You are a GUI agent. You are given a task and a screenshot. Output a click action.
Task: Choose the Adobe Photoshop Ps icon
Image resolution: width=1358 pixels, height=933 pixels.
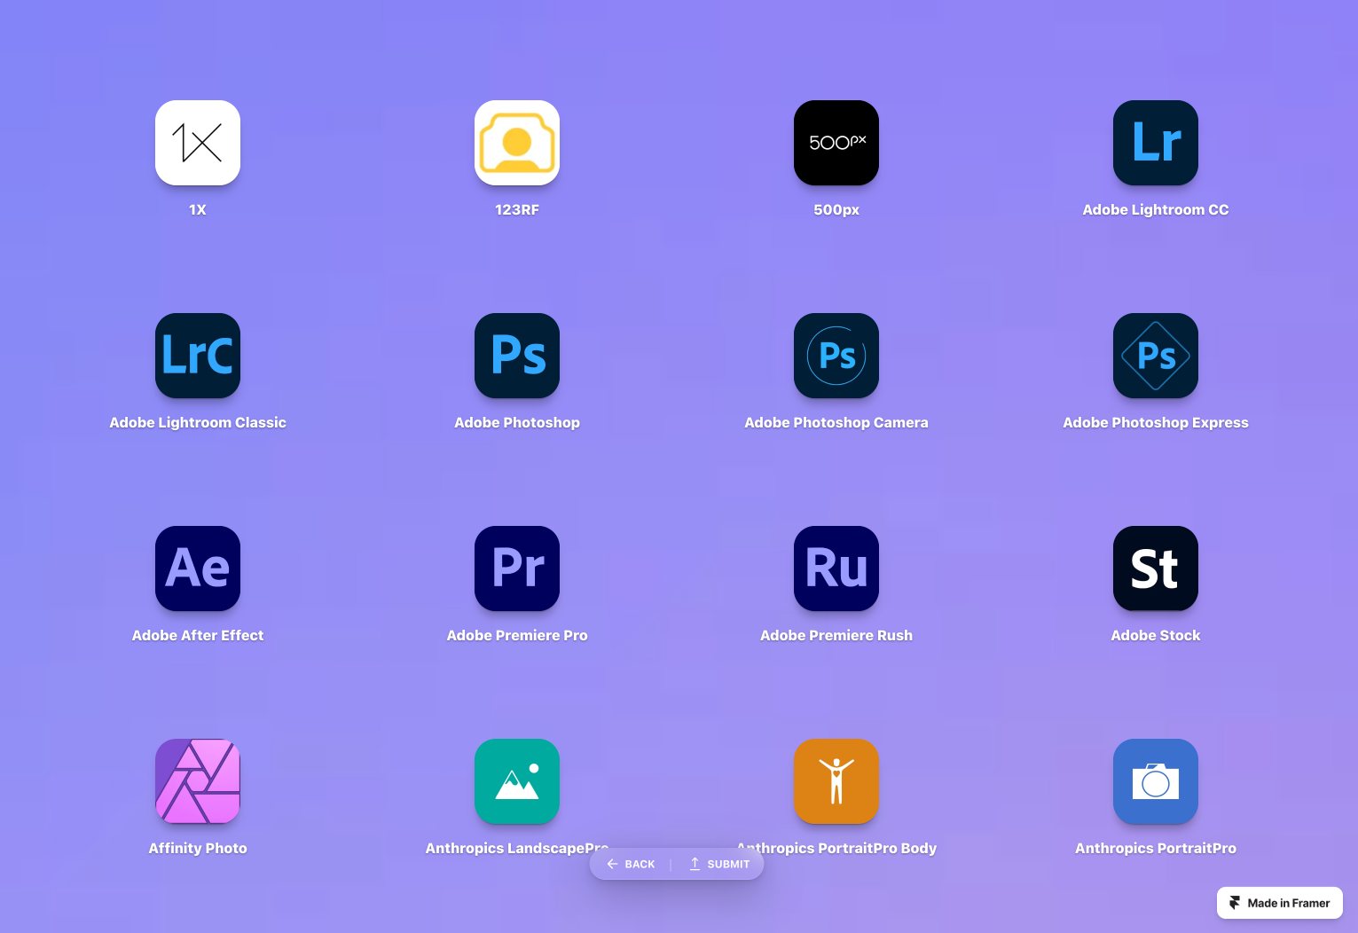[x=517, y=356]
